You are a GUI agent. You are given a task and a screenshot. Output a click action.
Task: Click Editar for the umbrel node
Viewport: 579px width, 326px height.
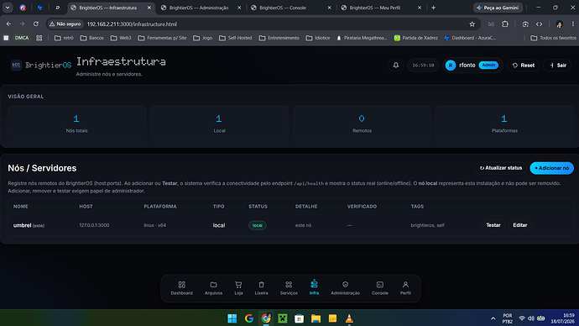(520, 225)
